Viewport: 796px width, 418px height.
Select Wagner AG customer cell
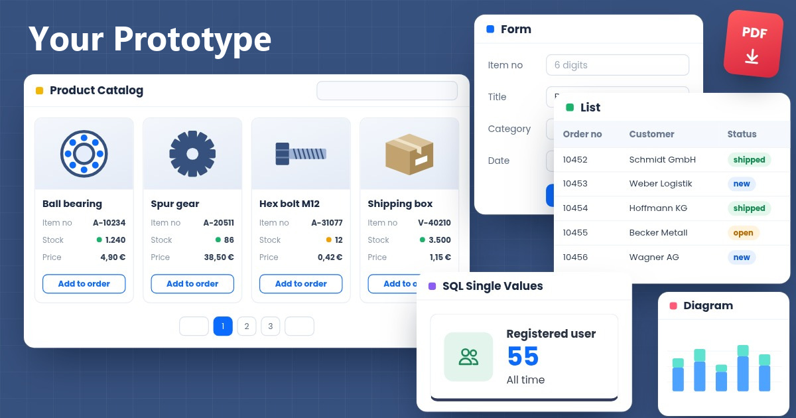(654, 257)
